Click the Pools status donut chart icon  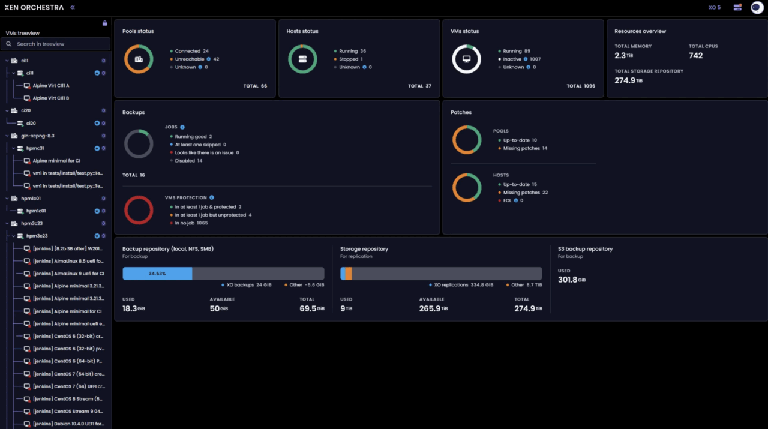[139, 59]
